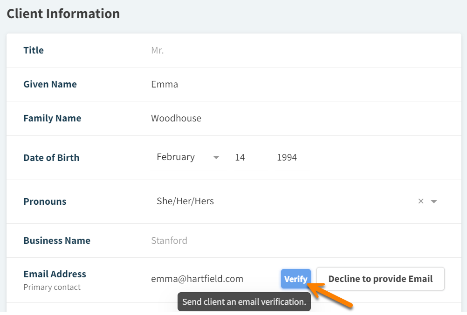Expand the Pronouns dropdown arrow
This screenshot has width=467, height=315.
[x=434, y=201]
